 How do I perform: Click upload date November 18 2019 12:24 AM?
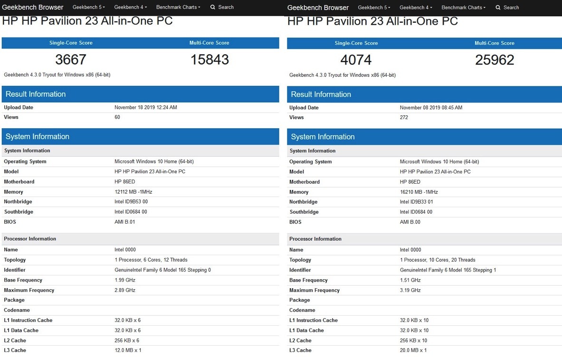[x=145, y=107]
